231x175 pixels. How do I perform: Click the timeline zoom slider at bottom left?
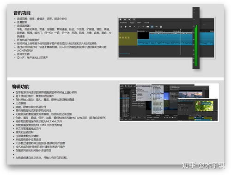(x=124, y=54)
